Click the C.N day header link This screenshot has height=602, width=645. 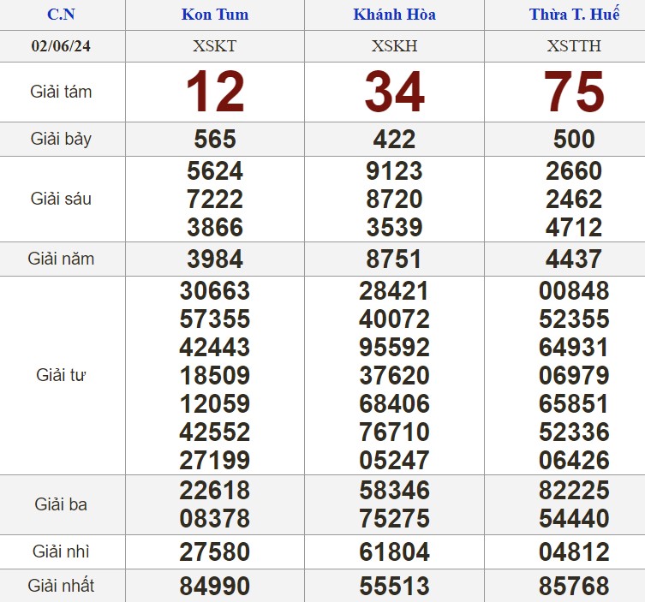[x=61, y=15]
